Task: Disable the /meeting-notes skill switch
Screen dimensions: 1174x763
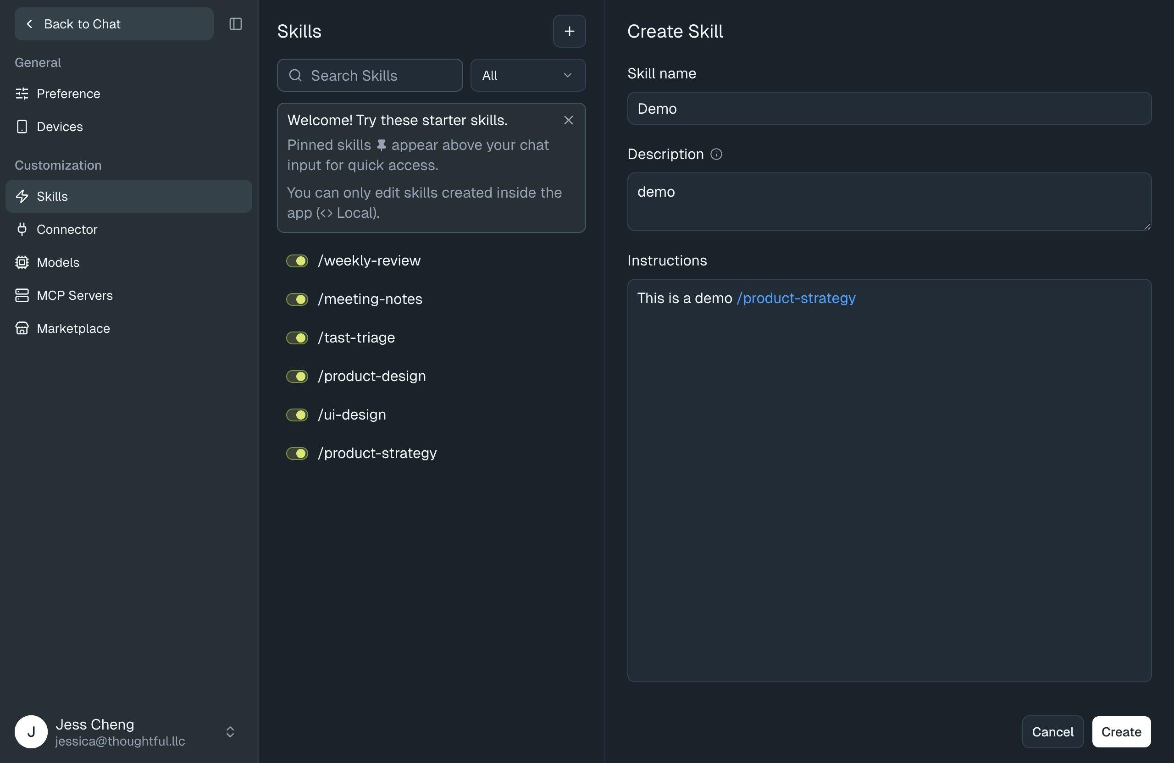Action: (x=297, y=299)
